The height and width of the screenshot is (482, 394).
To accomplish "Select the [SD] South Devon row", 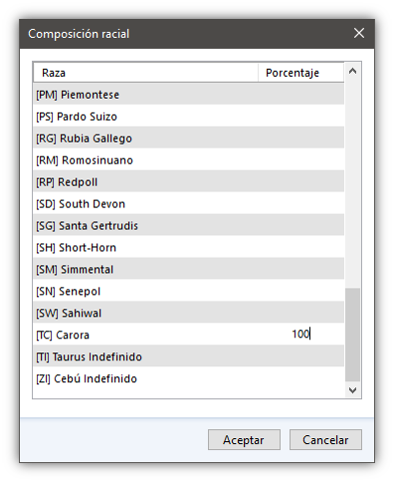I will [189, 203].
